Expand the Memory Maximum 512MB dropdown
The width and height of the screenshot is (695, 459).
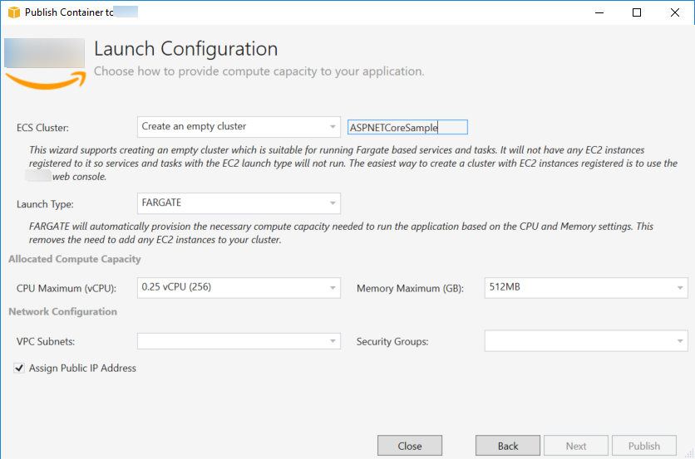click(586, 288)
